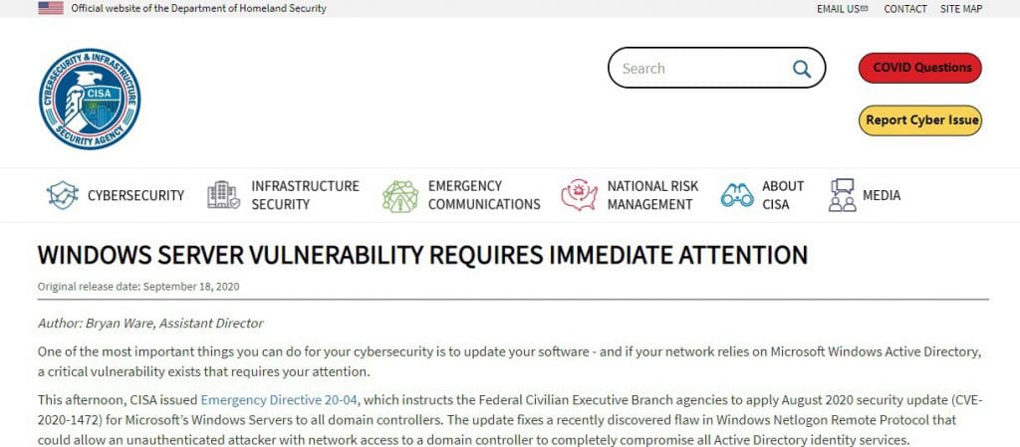This screenshot has height=447, width=1020.
Task: Click the CISA agency seal logo
Action: (90, 99)
